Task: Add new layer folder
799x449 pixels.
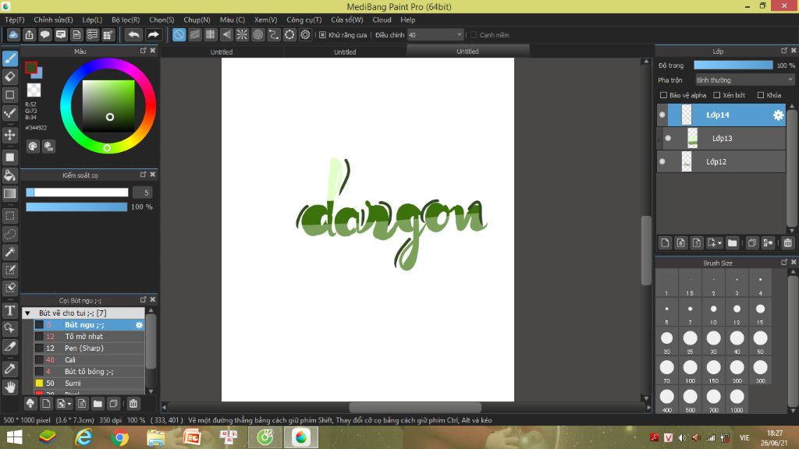Action: coord(732,243)
